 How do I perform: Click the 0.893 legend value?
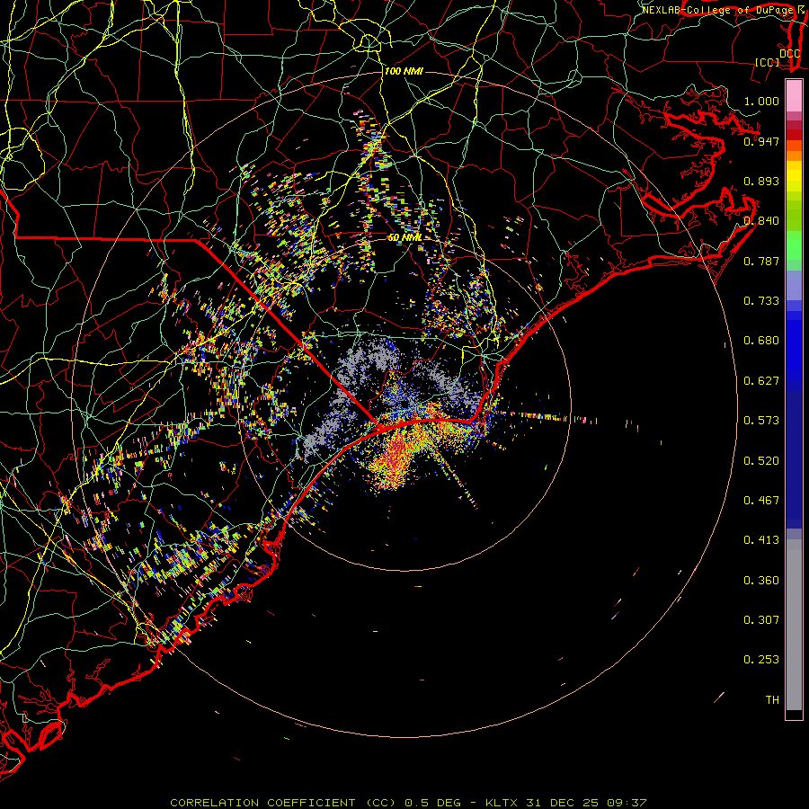[x=761, y=181]
